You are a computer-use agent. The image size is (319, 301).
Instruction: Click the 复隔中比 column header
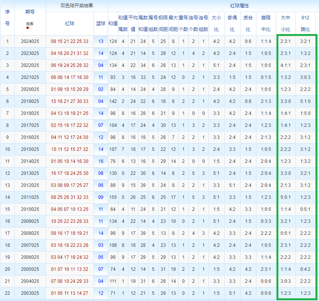pyautogui.click(x=266, y=24)
